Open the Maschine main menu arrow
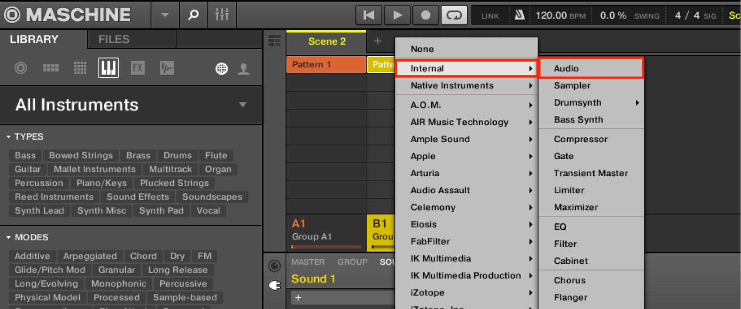The height and width of the screenshot is (309, 741). coord(165,15)
